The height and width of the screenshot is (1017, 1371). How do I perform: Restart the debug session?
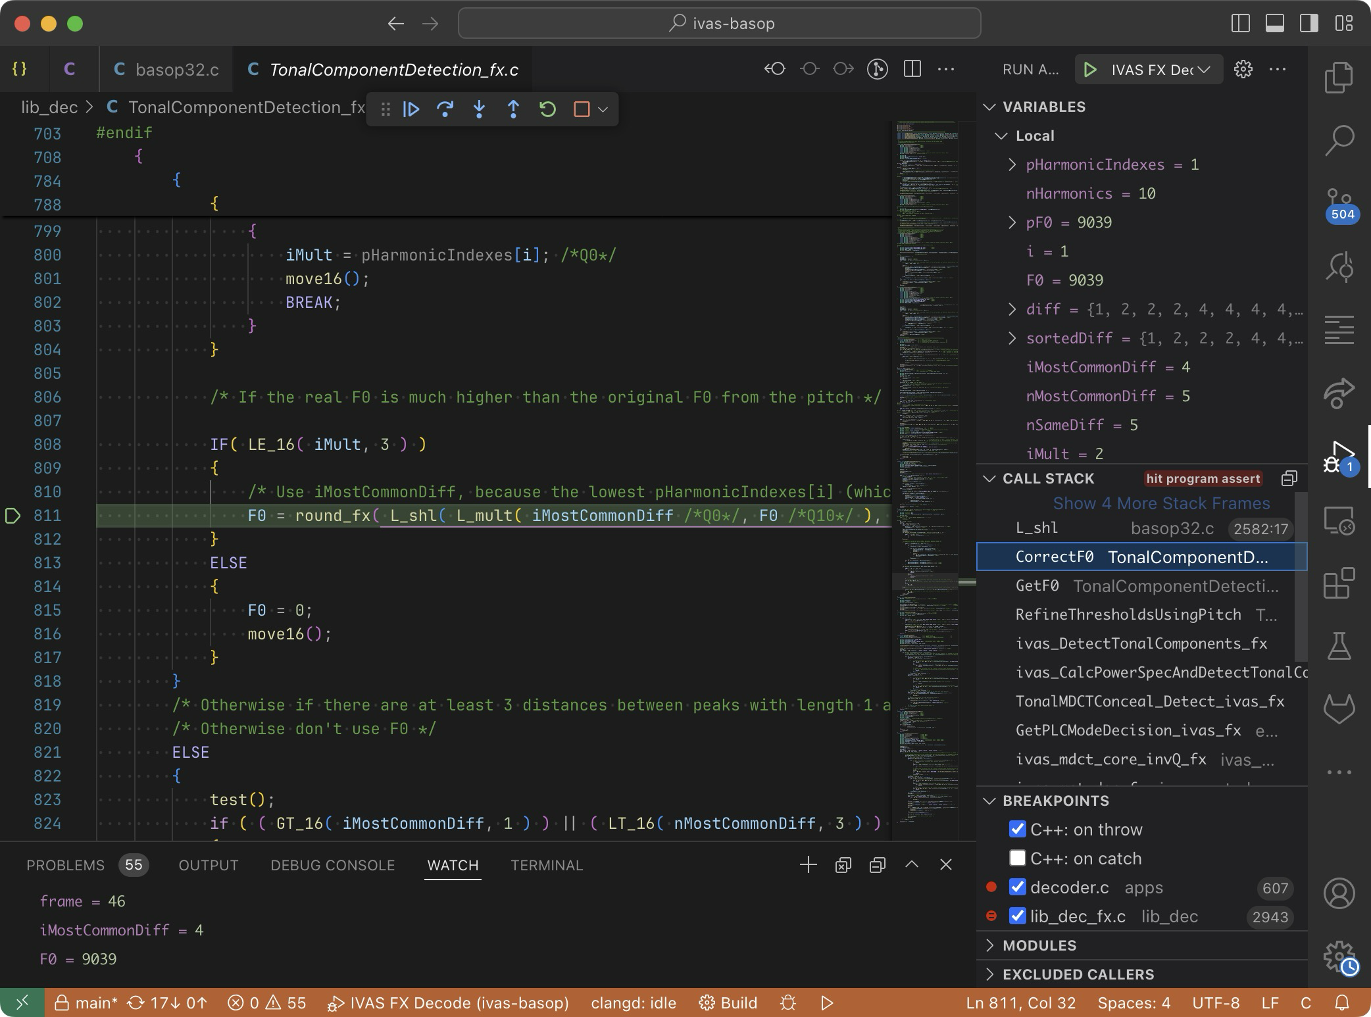point(547,109)
